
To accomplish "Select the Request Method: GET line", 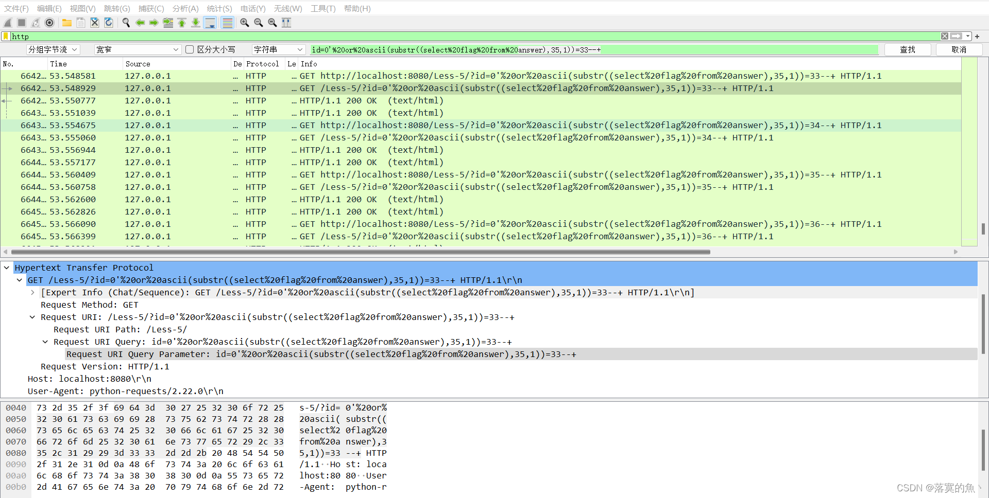I will pyautogui.click(x=90, y=305).
